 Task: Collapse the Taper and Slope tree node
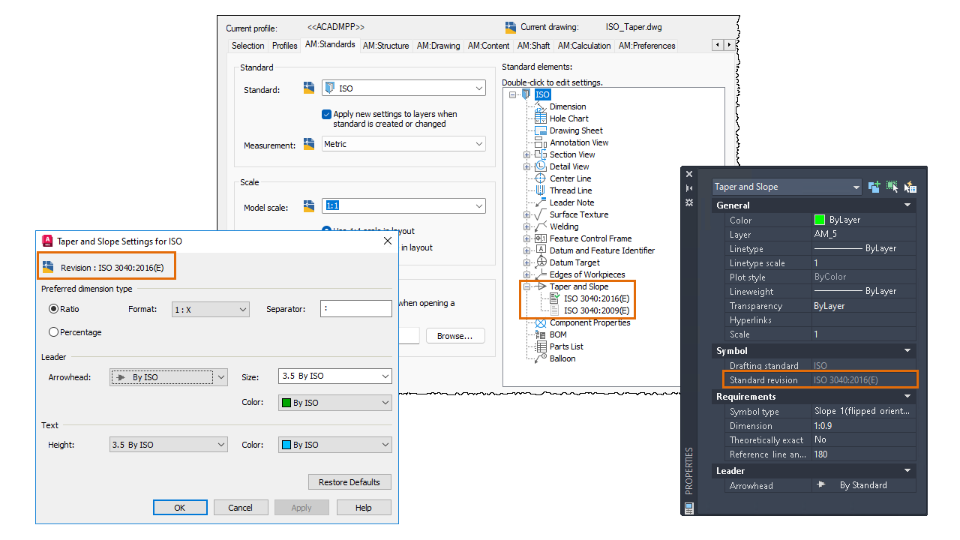[x=526, y=286]
